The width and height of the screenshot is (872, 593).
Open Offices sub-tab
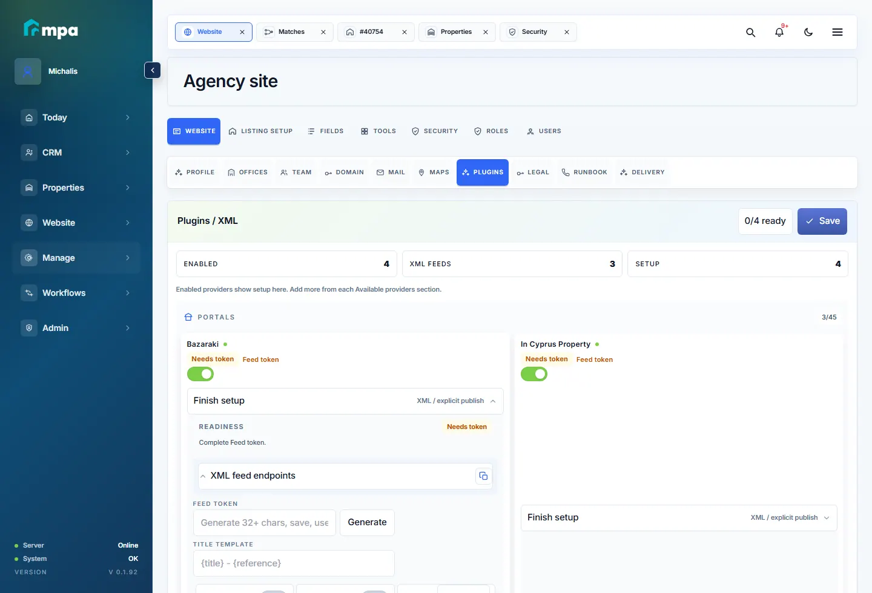tap(247, 172)
